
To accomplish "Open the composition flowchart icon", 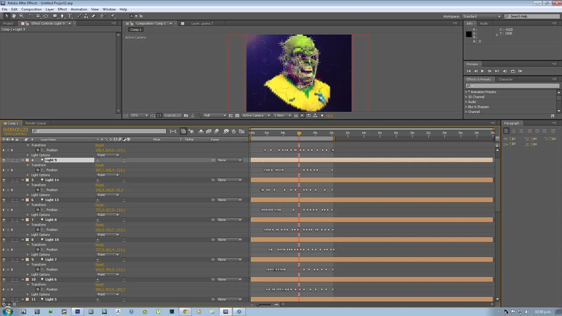I will 315,116.
